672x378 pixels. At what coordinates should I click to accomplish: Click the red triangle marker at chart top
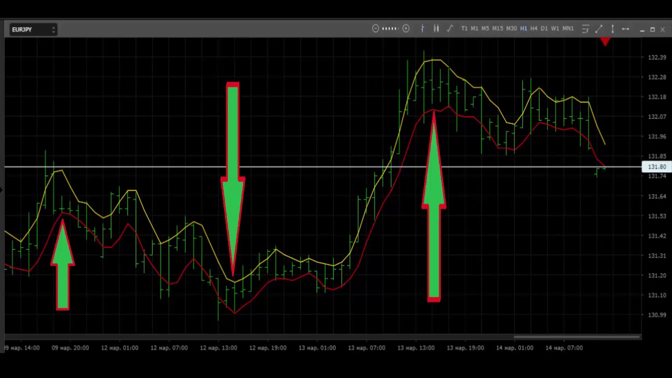pos(605,41)
